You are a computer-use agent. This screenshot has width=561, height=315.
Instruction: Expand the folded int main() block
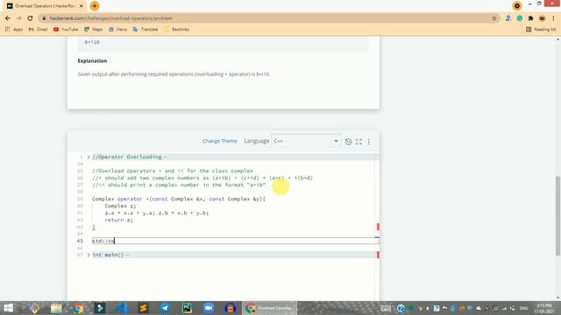point(89,255)
